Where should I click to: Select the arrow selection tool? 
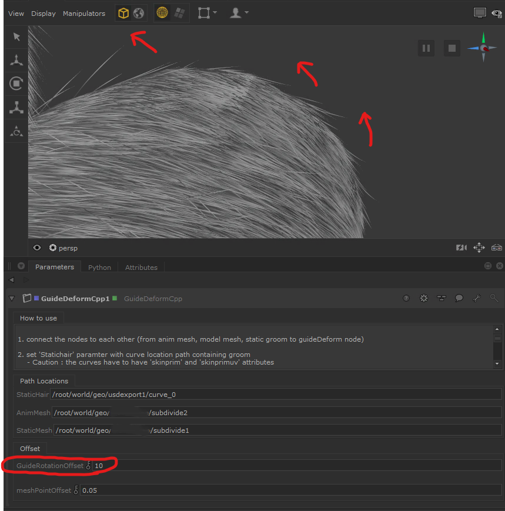click(16, 36)
